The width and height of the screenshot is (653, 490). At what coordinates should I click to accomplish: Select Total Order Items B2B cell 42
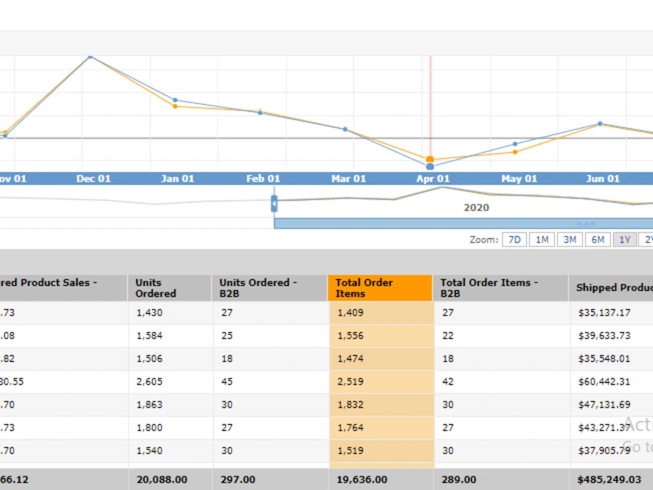(502, 382)
